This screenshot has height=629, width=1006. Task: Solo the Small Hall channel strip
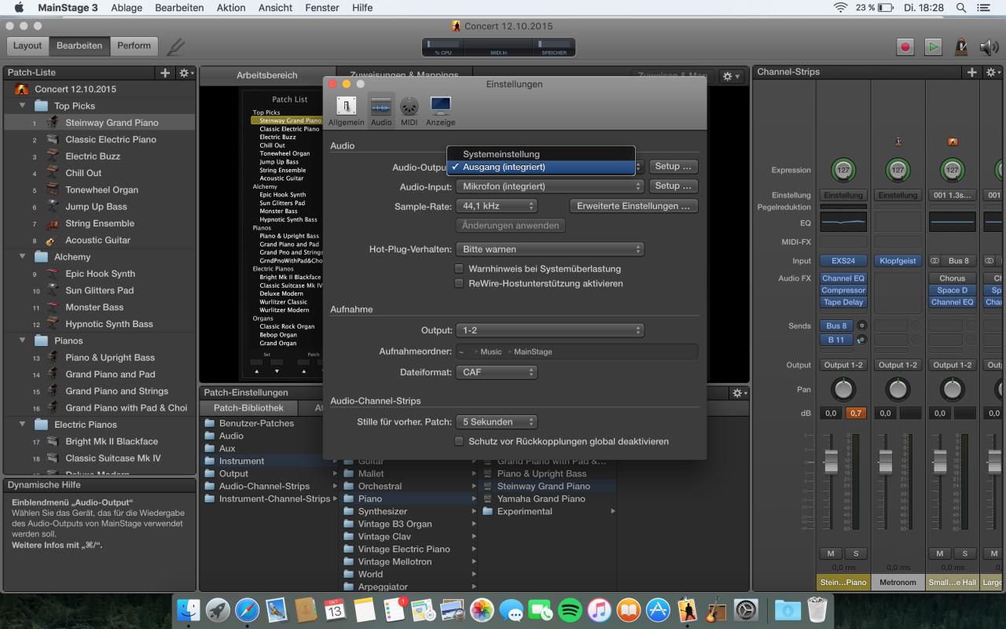(964, 554)
